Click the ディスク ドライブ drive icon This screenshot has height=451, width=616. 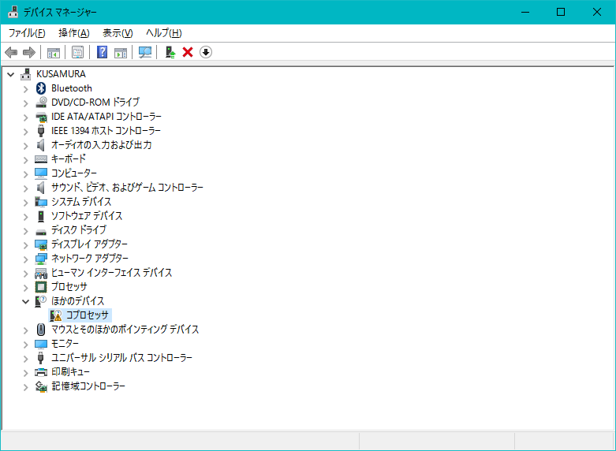[41, 231]
